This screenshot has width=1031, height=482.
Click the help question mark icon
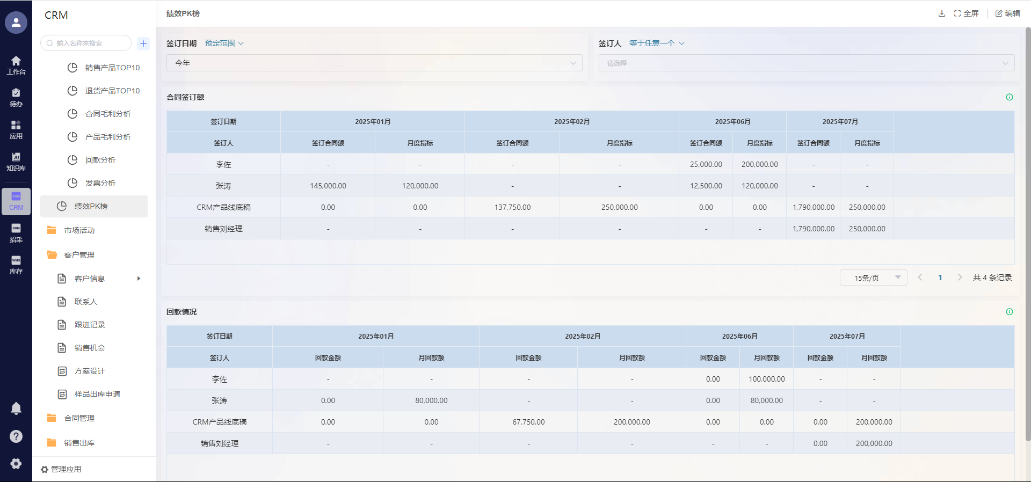point(16,436)
